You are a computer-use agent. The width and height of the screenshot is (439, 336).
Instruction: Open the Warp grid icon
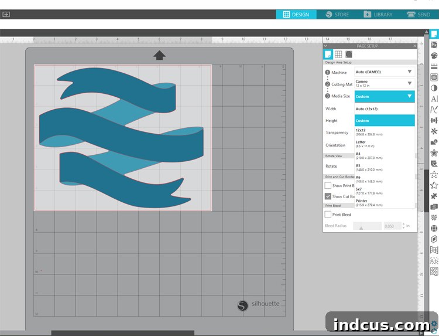[434, 250]
